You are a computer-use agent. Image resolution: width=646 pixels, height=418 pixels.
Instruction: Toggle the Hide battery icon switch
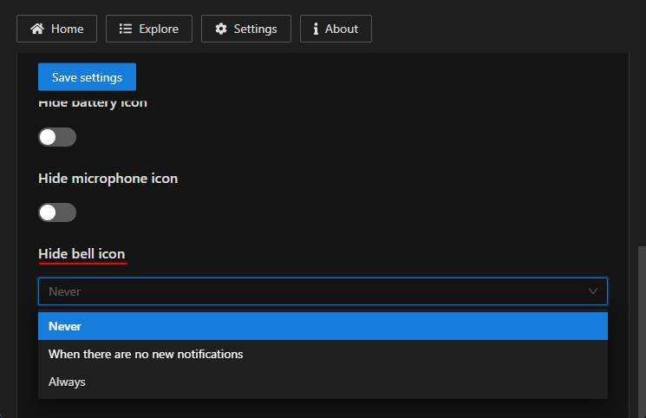click(57, 137)
